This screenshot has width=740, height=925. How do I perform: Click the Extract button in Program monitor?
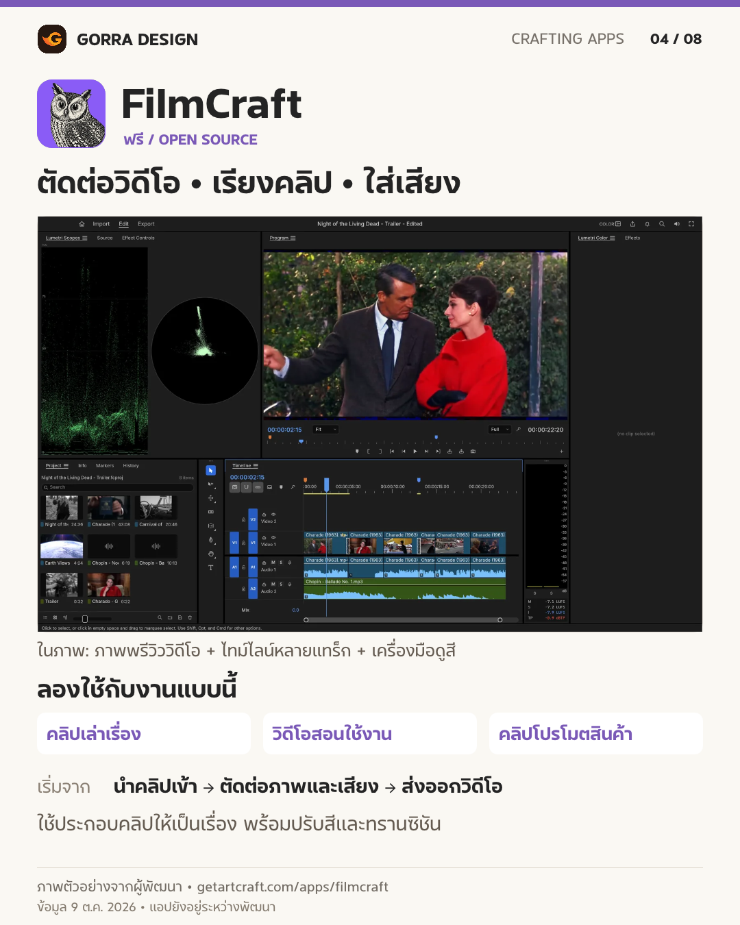[x=461, y=452]
